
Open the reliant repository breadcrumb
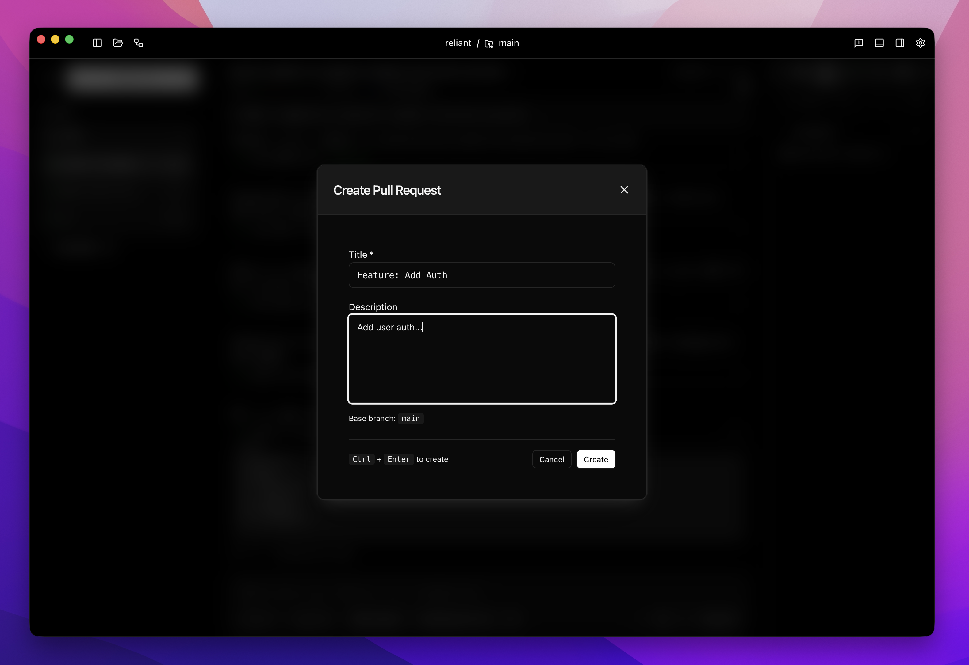click(x=458, y=43)
